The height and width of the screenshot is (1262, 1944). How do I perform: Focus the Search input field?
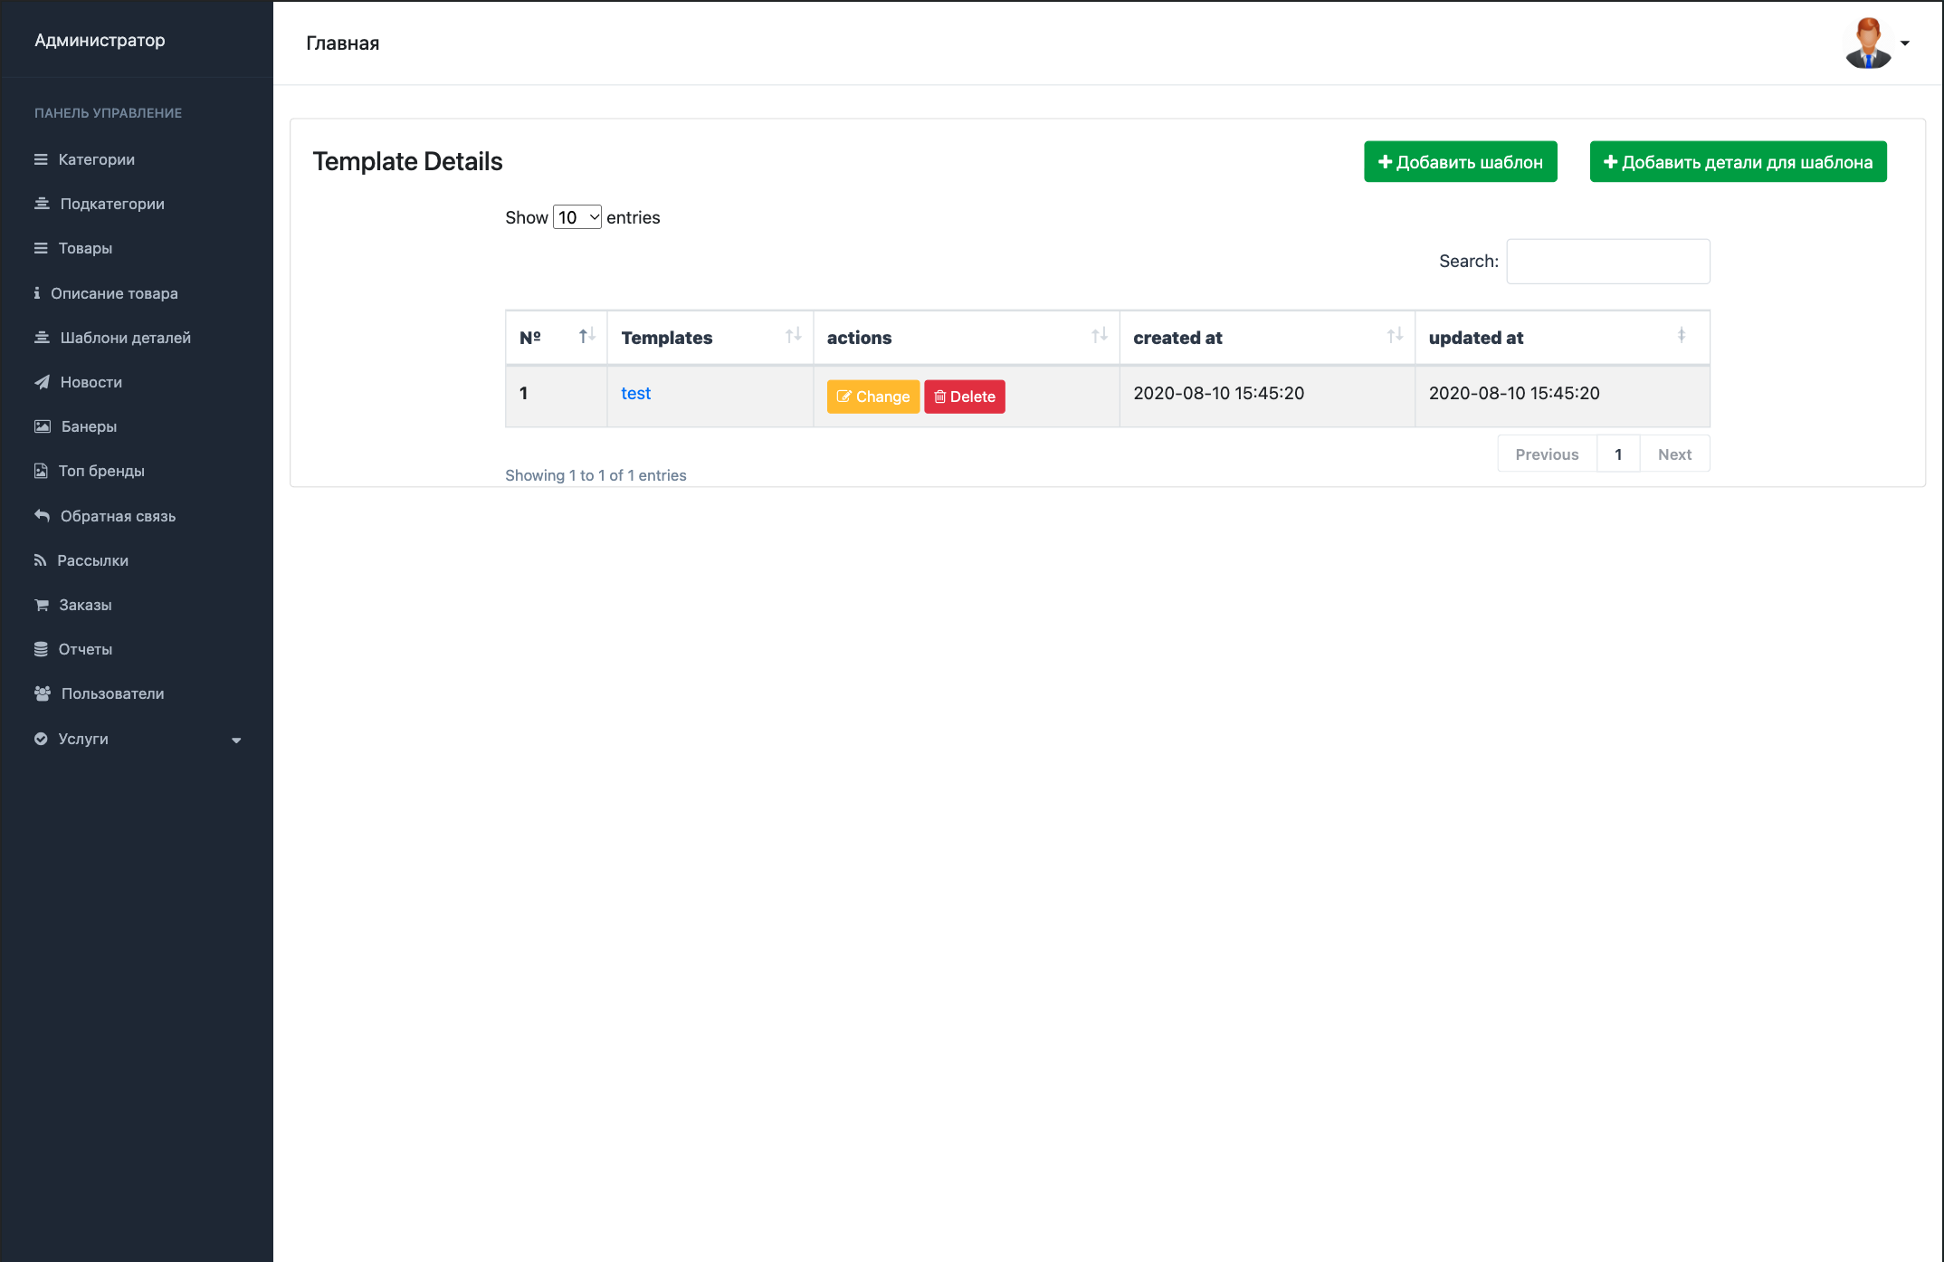(x=1608, y=262)
